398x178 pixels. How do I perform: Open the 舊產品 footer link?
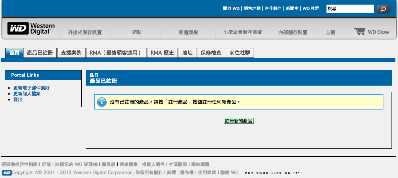coord(109,164)
